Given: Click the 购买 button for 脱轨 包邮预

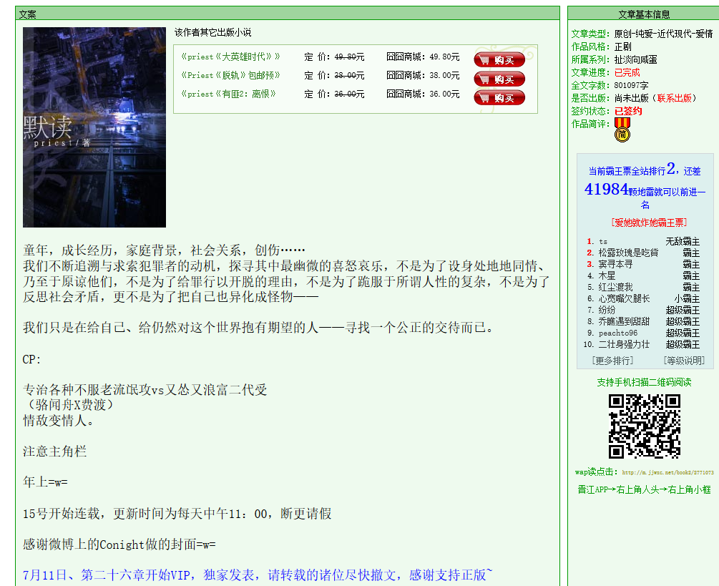Looking at the screenshot, I should pyautogui.click(x=499, y=79).
